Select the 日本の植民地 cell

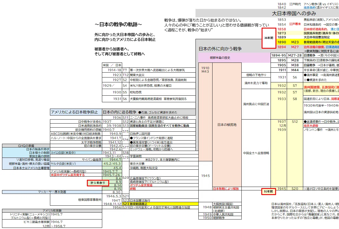227,125
